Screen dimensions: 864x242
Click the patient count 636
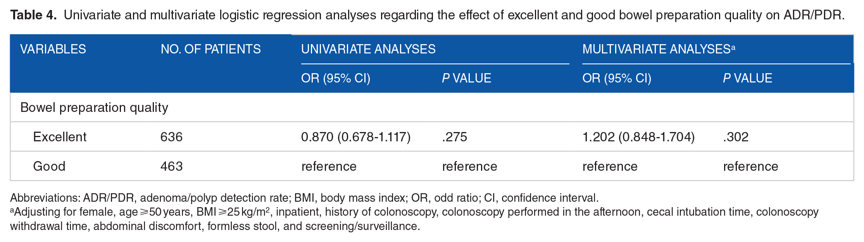click(x=171, y=137)
